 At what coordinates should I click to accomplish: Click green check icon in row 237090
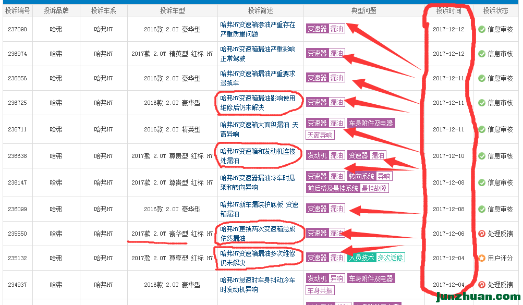482,29
